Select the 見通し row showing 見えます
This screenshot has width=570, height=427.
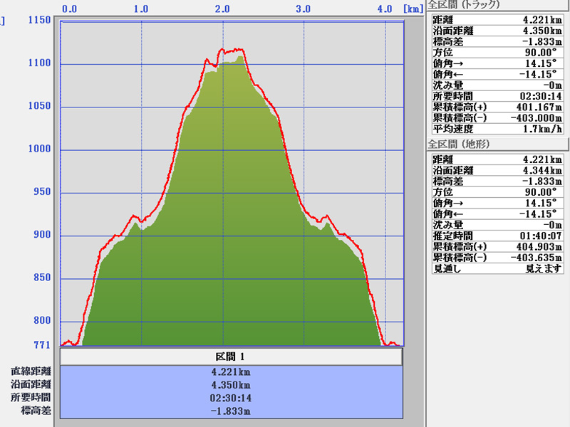click(497, 268)
